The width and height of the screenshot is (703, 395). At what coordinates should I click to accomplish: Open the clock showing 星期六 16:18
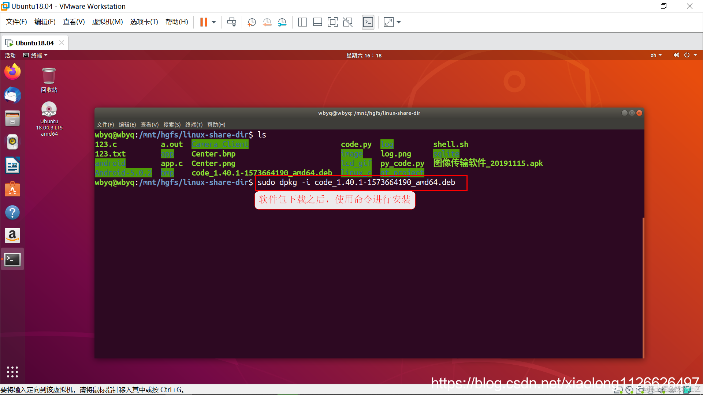point(364,55)
